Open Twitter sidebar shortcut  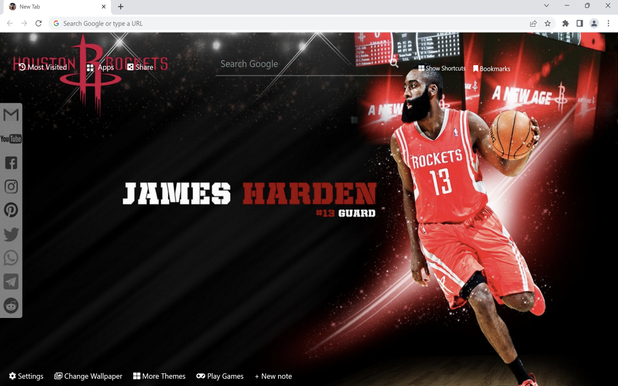[11, 234]
